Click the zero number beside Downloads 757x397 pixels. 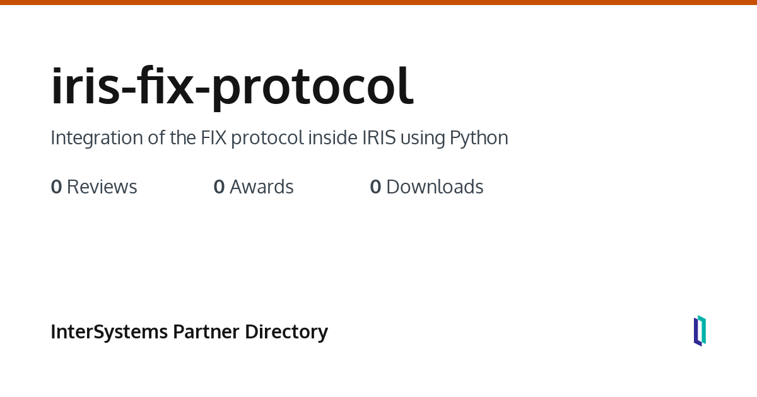click(375, 187)
